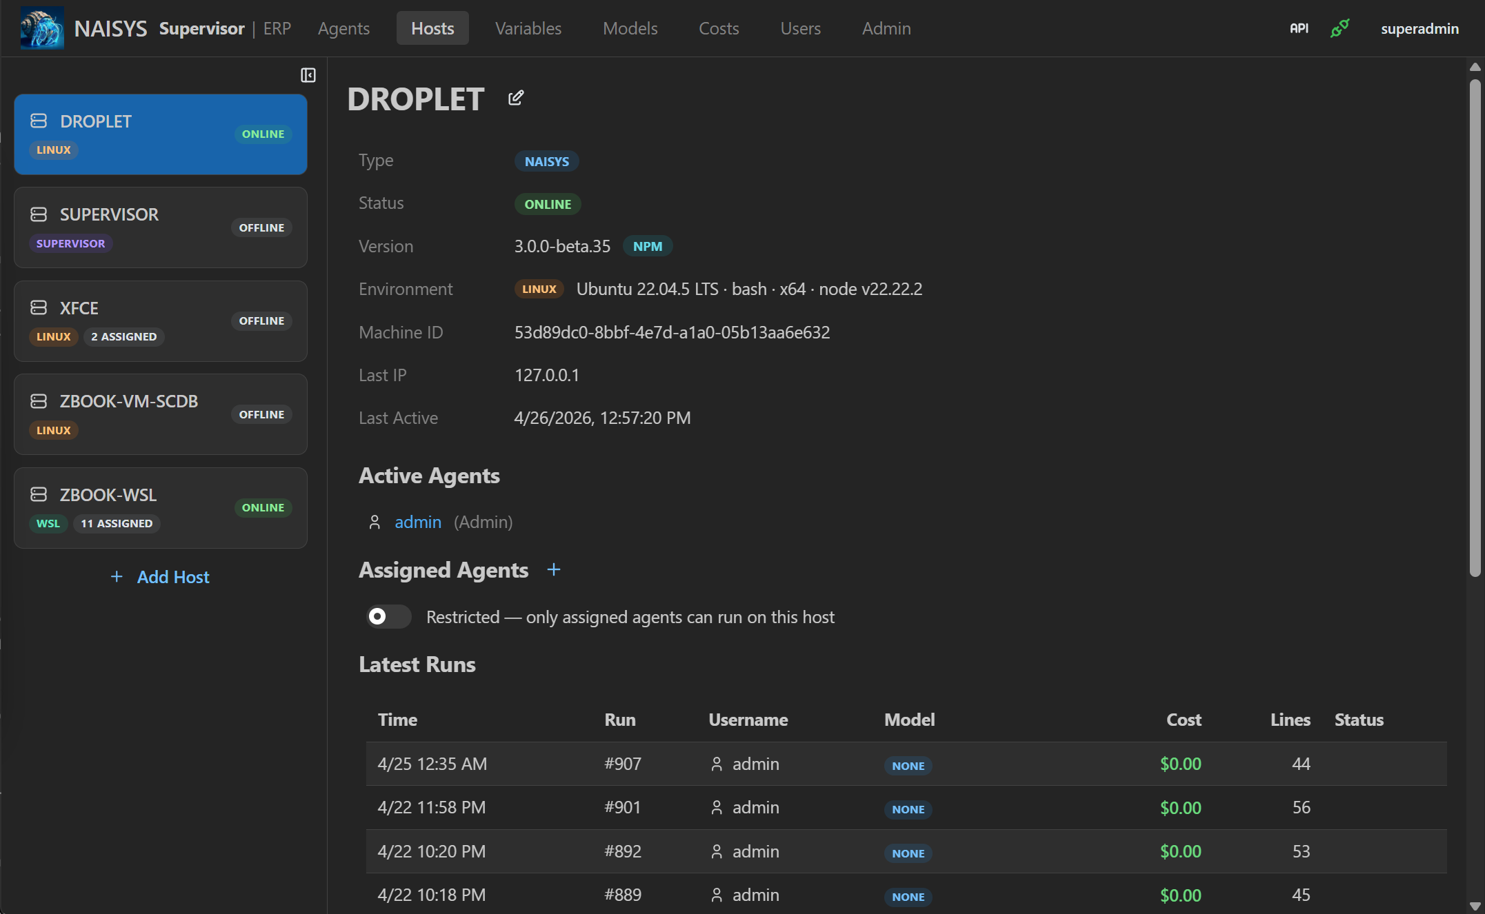Image resolution: width=1485 pixels, height=914 pixels.
Task: Open the Admin section
Action: (x=886, y=28)
